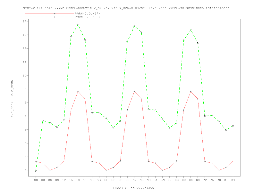Viewport: 254px width, 196px height.
Task: Click y-axis tick label 9
Action: [26, 89]
